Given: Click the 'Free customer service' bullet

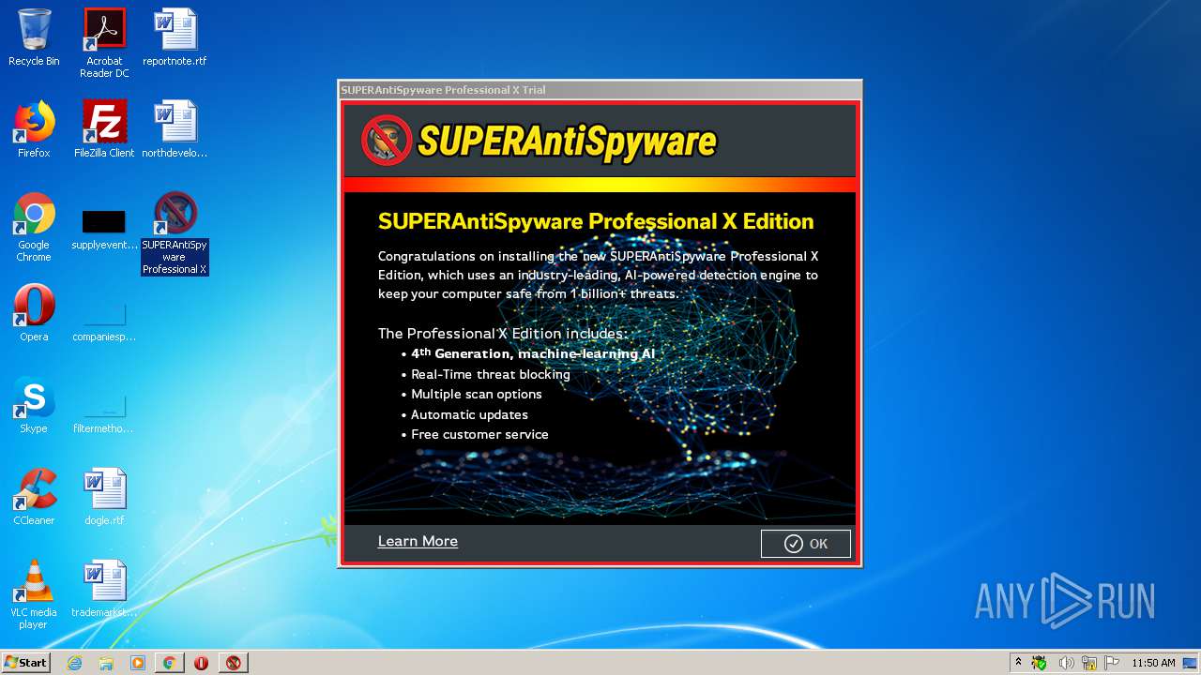Looking at the screenshot, I should point(479,434).
